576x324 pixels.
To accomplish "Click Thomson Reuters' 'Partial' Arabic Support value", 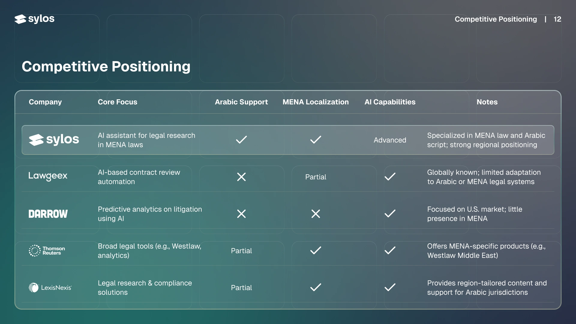I will point(241,251).
